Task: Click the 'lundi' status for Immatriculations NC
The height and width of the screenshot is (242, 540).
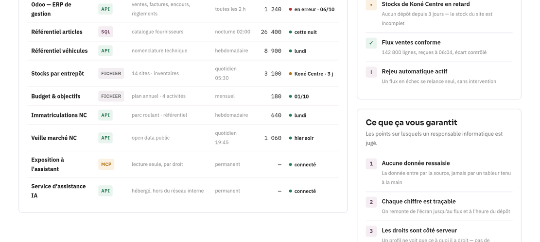Action: tap(300, 115)
